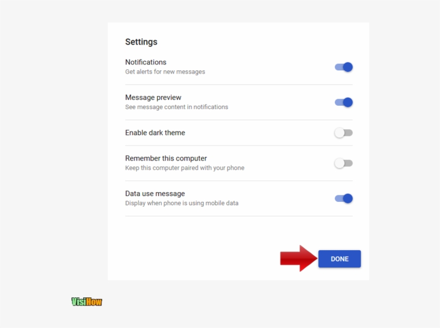Click the DONE button

coord(339,258)
